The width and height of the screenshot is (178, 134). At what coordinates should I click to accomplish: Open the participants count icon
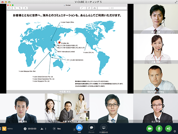(x=42, y=129)
